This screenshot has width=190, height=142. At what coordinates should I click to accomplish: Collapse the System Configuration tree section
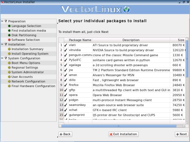tap(2, 58)
